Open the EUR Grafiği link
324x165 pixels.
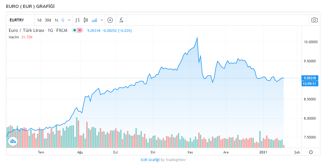tap(150, 160)
